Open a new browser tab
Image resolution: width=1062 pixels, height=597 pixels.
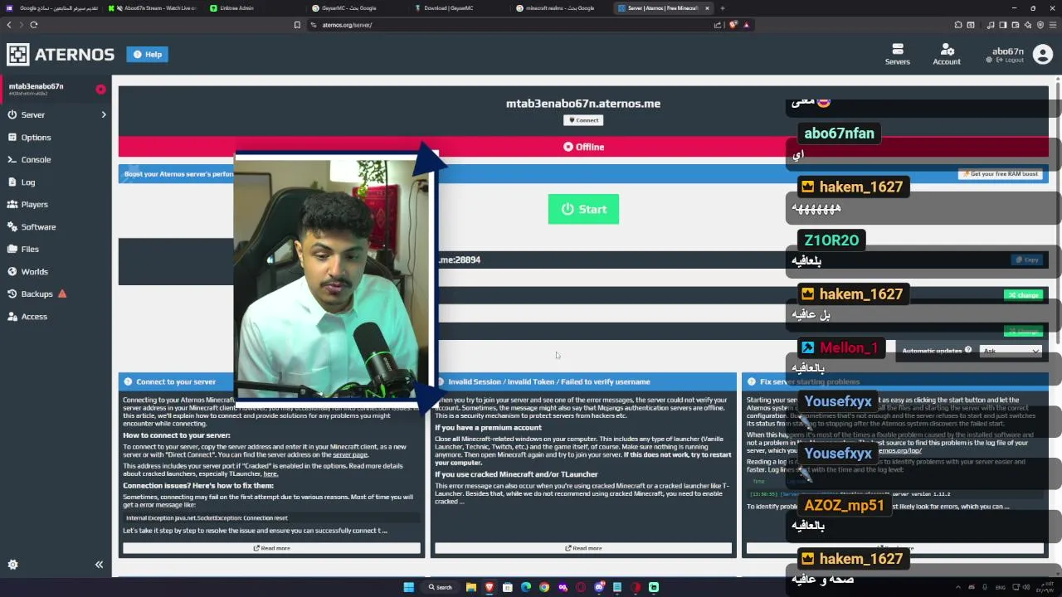[722, 8]
